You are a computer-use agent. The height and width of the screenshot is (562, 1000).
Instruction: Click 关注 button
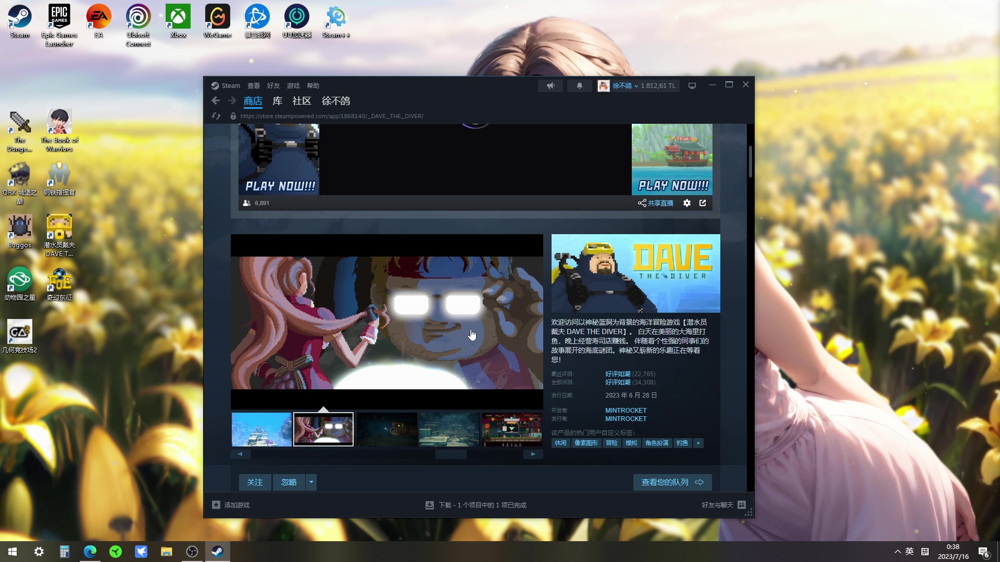(x=255, y=482)
